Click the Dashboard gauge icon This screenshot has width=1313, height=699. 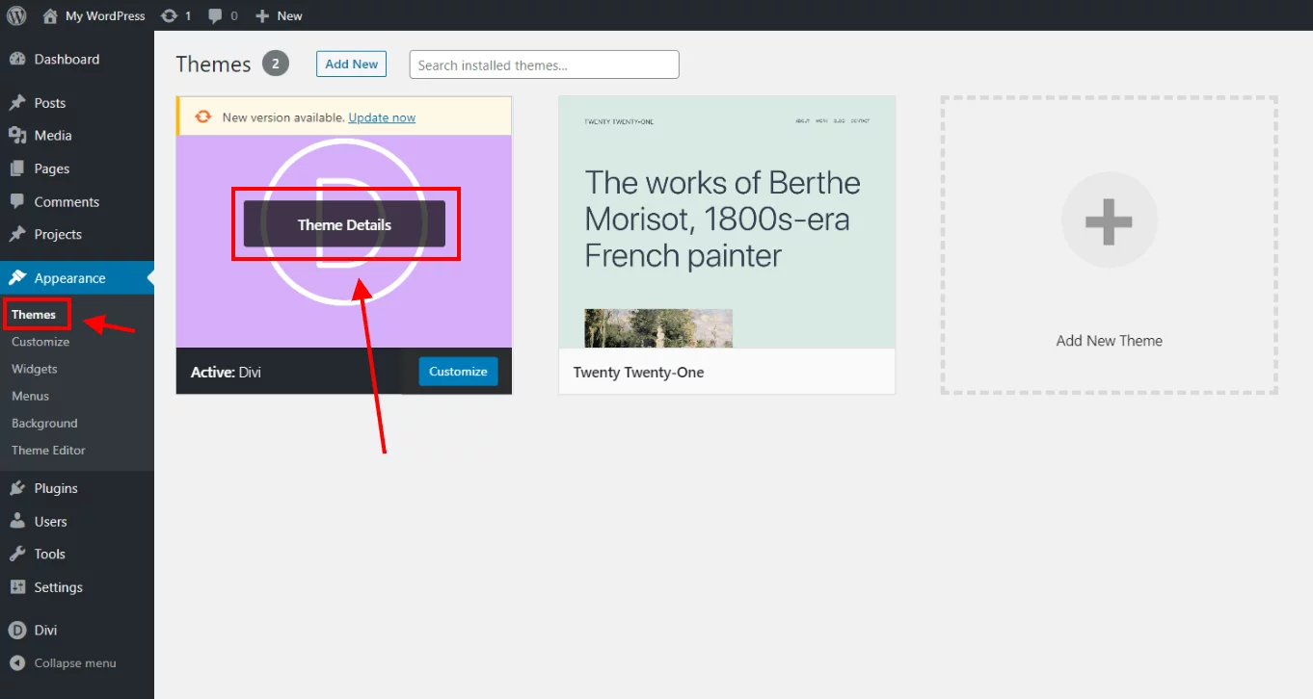click(17, 59)
